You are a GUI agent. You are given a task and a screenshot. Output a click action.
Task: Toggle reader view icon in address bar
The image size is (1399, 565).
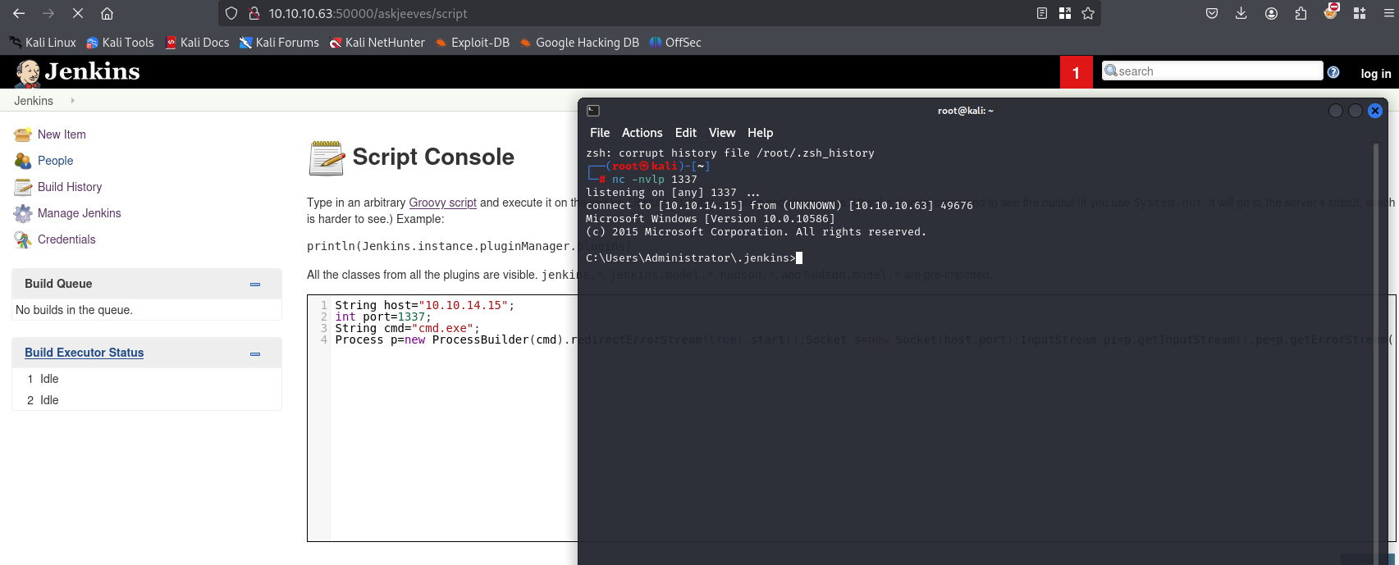click(1042, 13)
